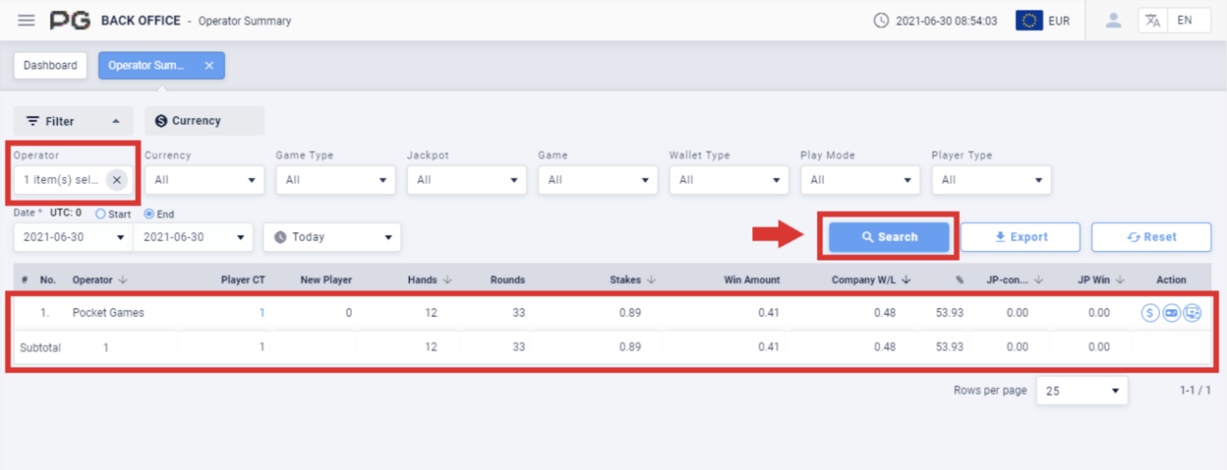1227x470 pixels.
Task: Click the currency action icon for Pocket Games
Action: (1149, 312)
